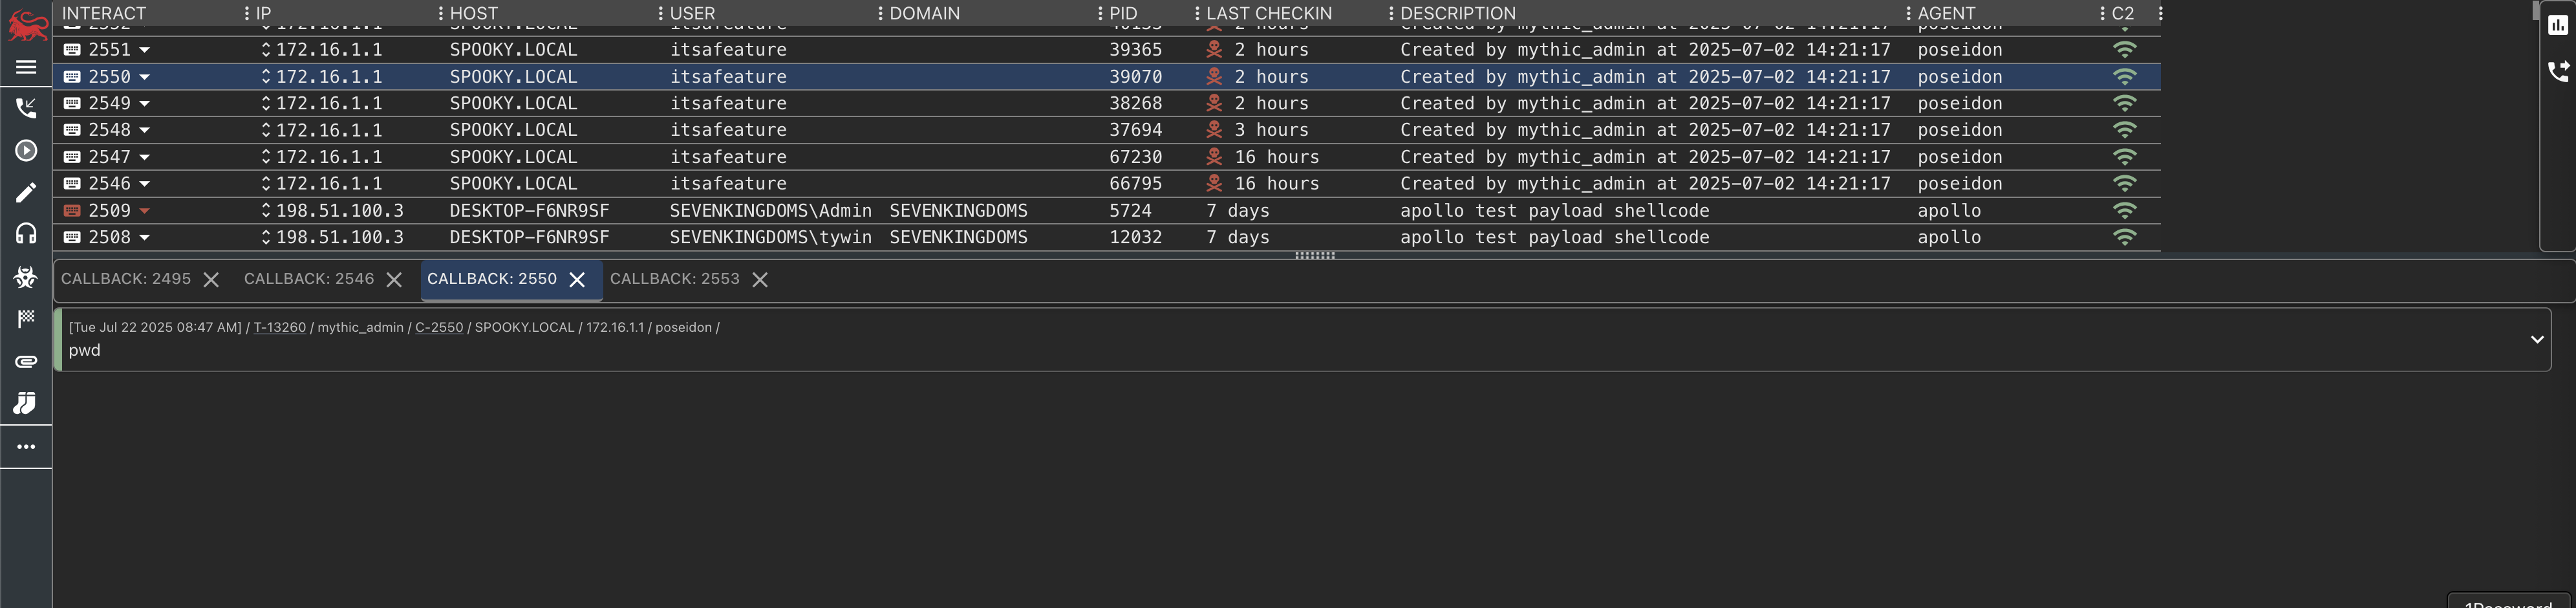Close the CALLBACK: 2495 tab
The height and width of the screenshot is (608, 2576).
point(211,280)
